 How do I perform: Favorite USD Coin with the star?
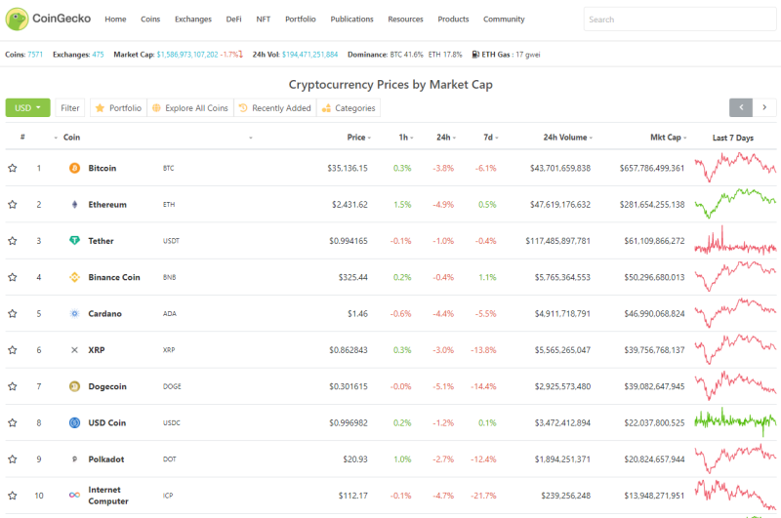pyautogui.click(x=13, y=422)
